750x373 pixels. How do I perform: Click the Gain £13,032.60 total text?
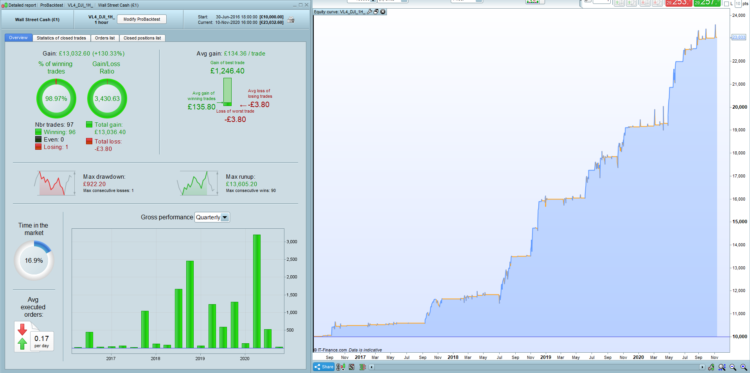pyautogui.click(x=84, y=54)
